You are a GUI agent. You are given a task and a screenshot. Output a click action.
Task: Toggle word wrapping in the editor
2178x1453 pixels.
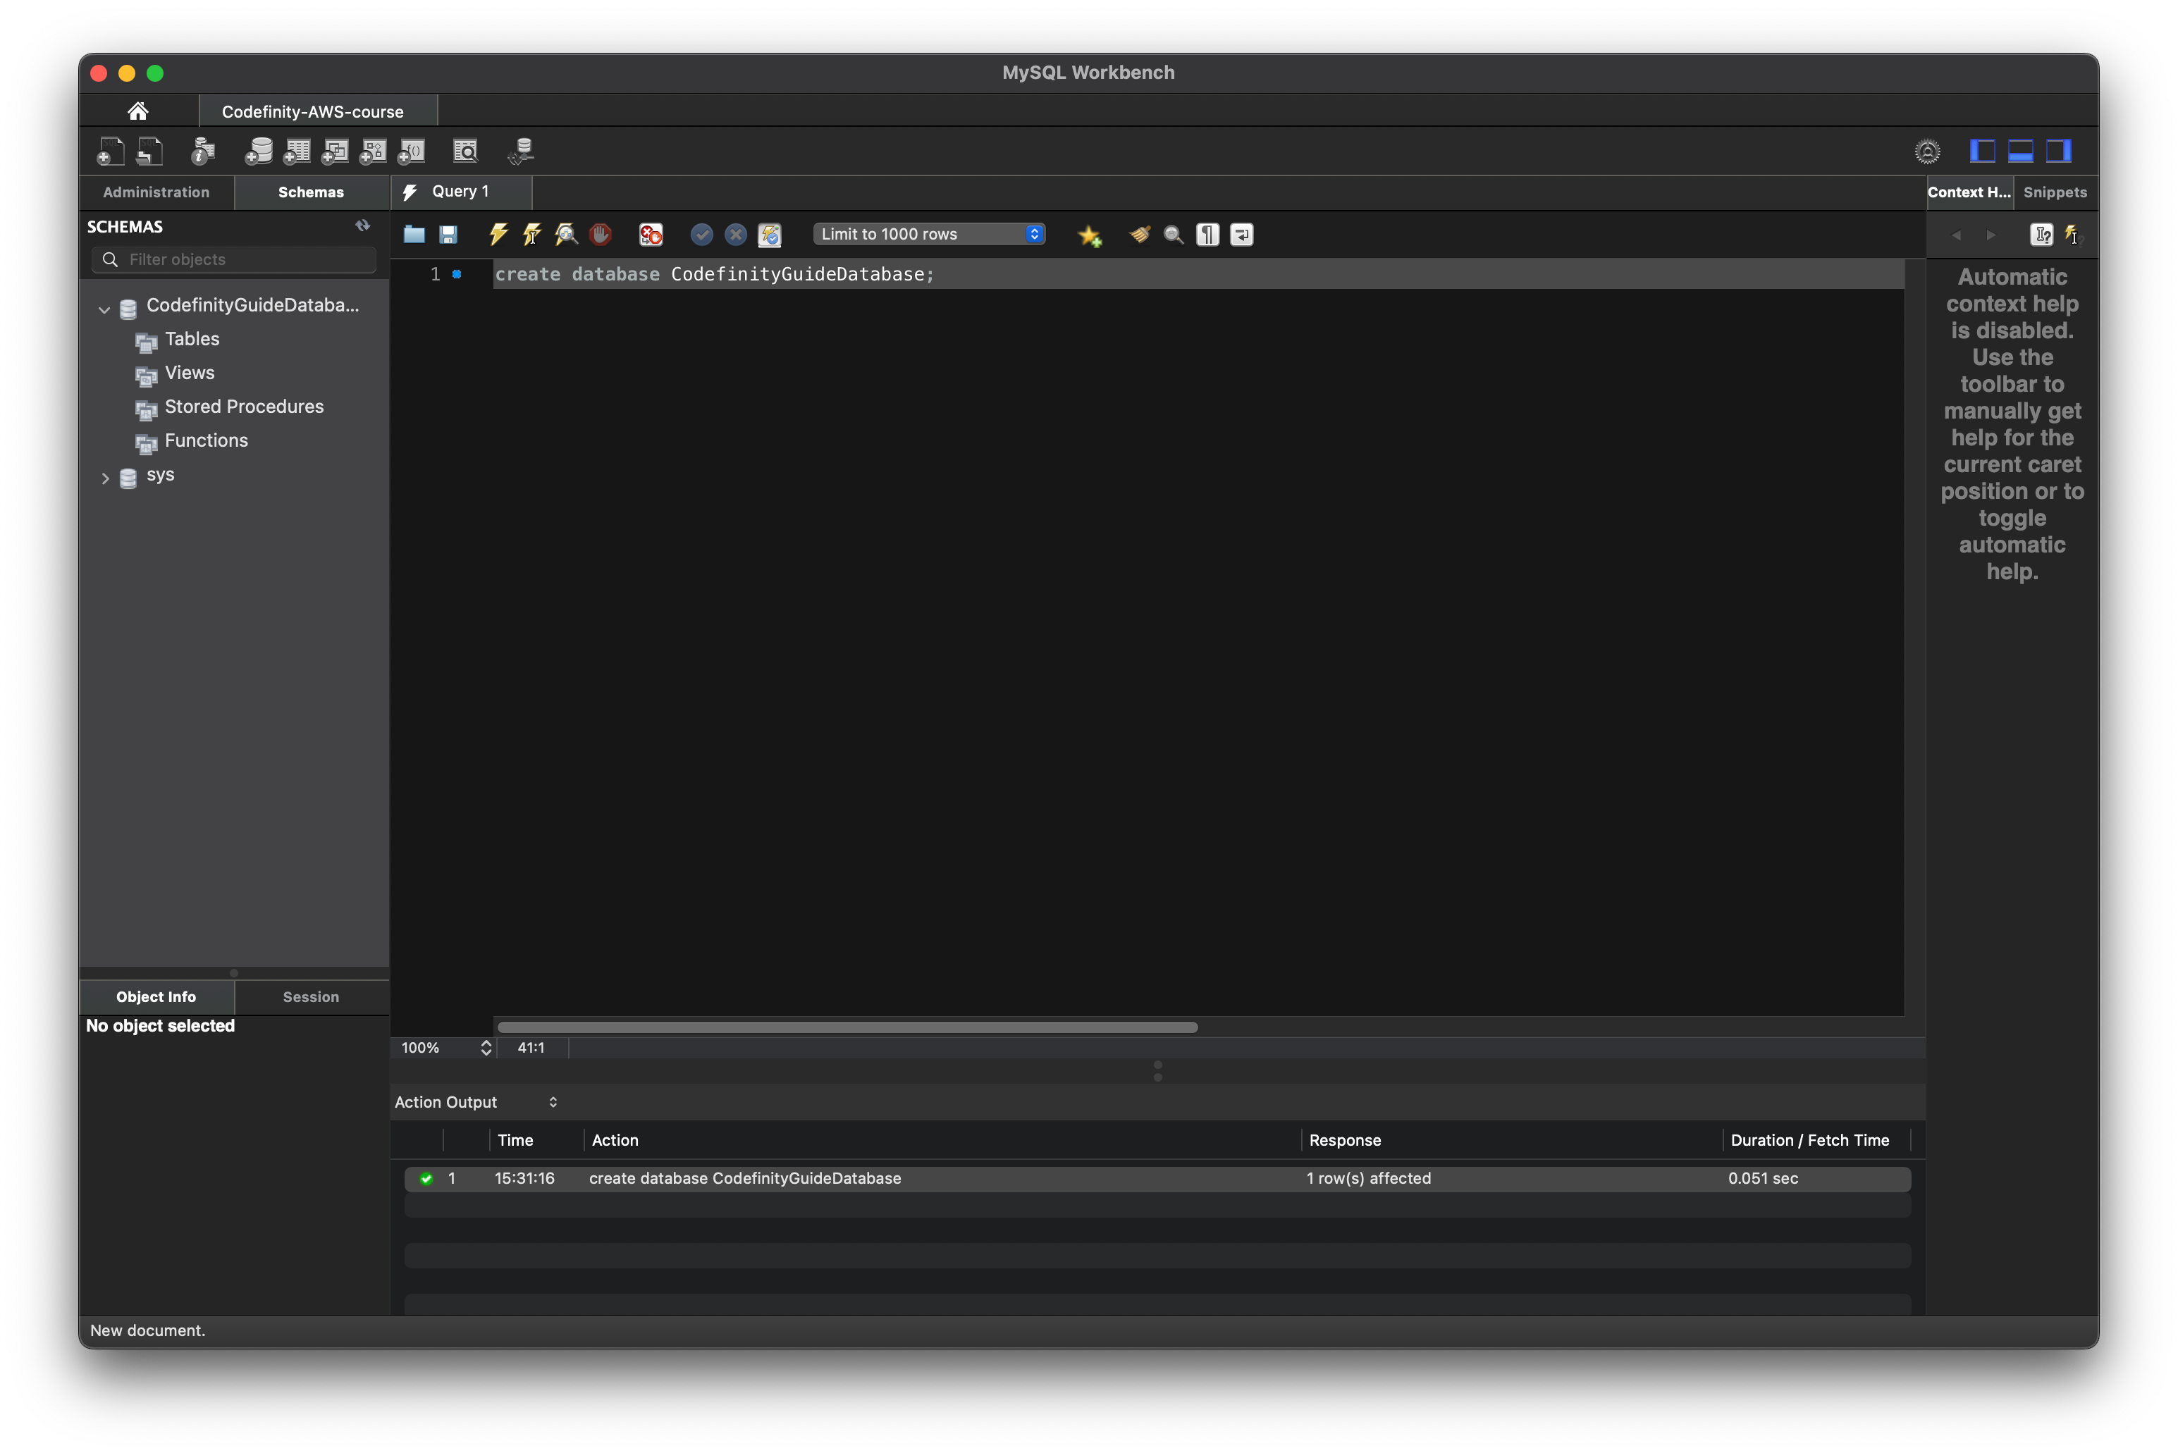pyautogui.click(x=1242, y=235)
